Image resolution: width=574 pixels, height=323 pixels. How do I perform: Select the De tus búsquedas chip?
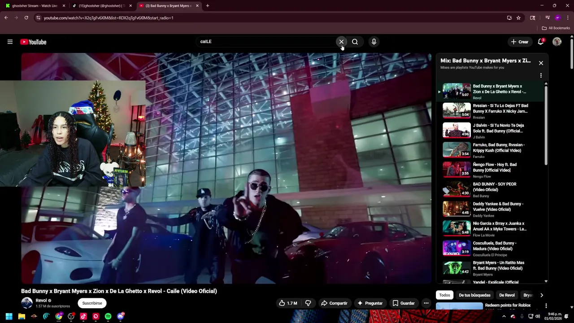474,295
